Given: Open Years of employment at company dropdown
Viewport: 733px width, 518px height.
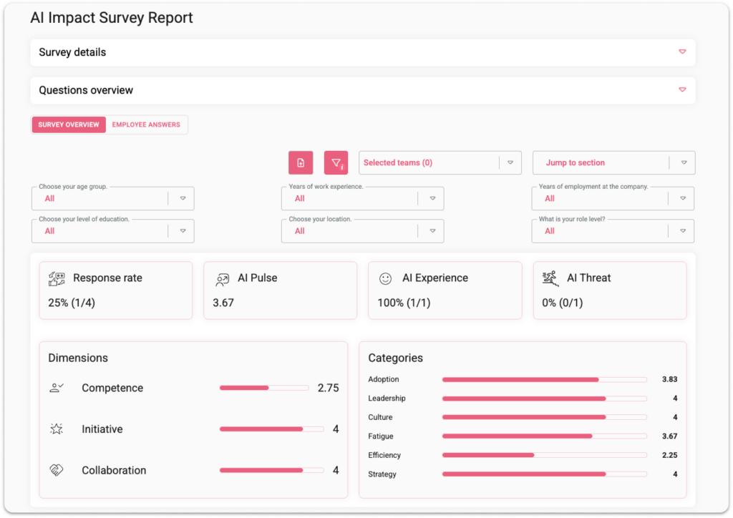Looking at the screenshot, I should point(613,198).
